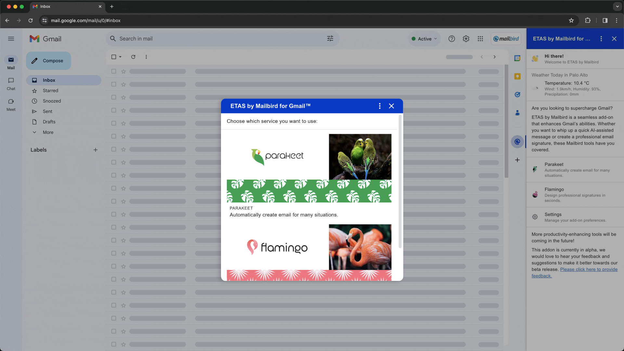Close the ETAS by Mailbird dialog

coord(391,106)
